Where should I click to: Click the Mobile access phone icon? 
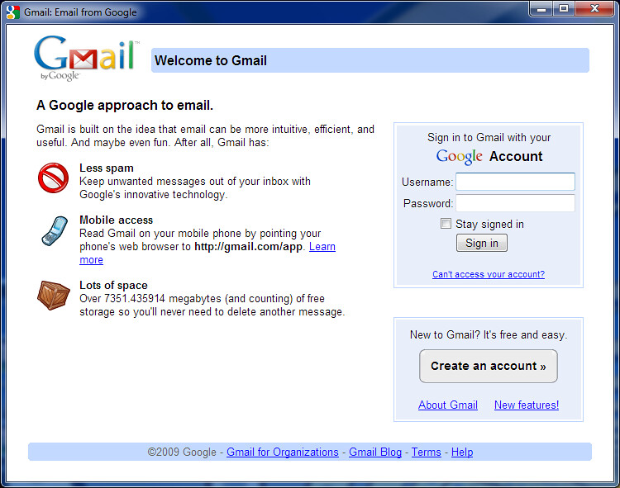point(55,231)
